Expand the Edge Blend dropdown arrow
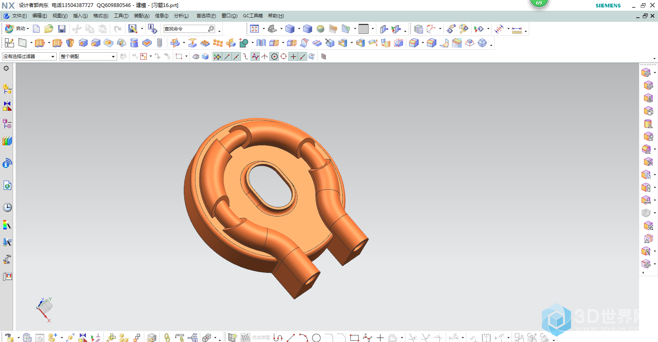The height and width of the screenshot is (342, 658). [x=423, y=43]
